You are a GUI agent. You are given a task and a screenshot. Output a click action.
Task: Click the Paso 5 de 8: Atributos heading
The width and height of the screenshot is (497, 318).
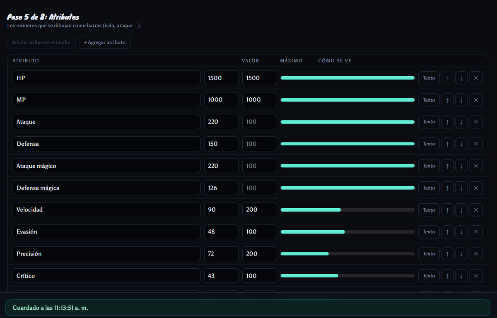point(43,17)
